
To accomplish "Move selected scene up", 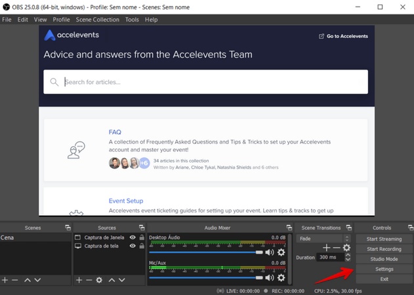I will [27, 280].
